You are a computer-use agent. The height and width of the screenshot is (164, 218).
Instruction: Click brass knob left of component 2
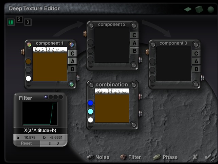tap(85, 34)
